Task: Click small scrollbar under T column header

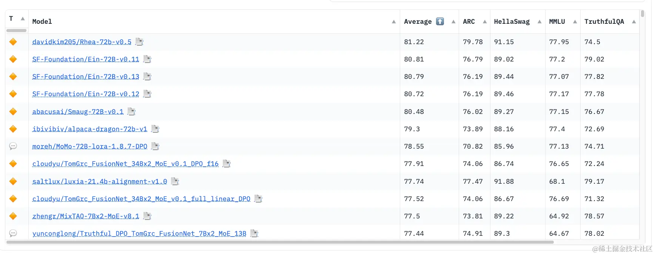Action: (17, 30)
